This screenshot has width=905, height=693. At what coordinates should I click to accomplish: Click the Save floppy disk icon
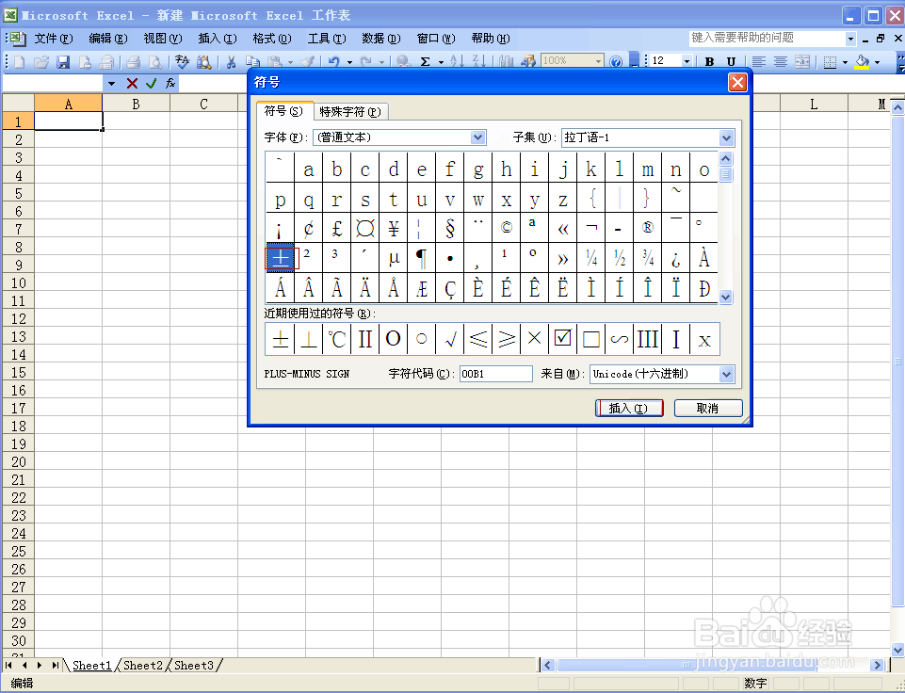pyautogui.click(x=63, y=62)
